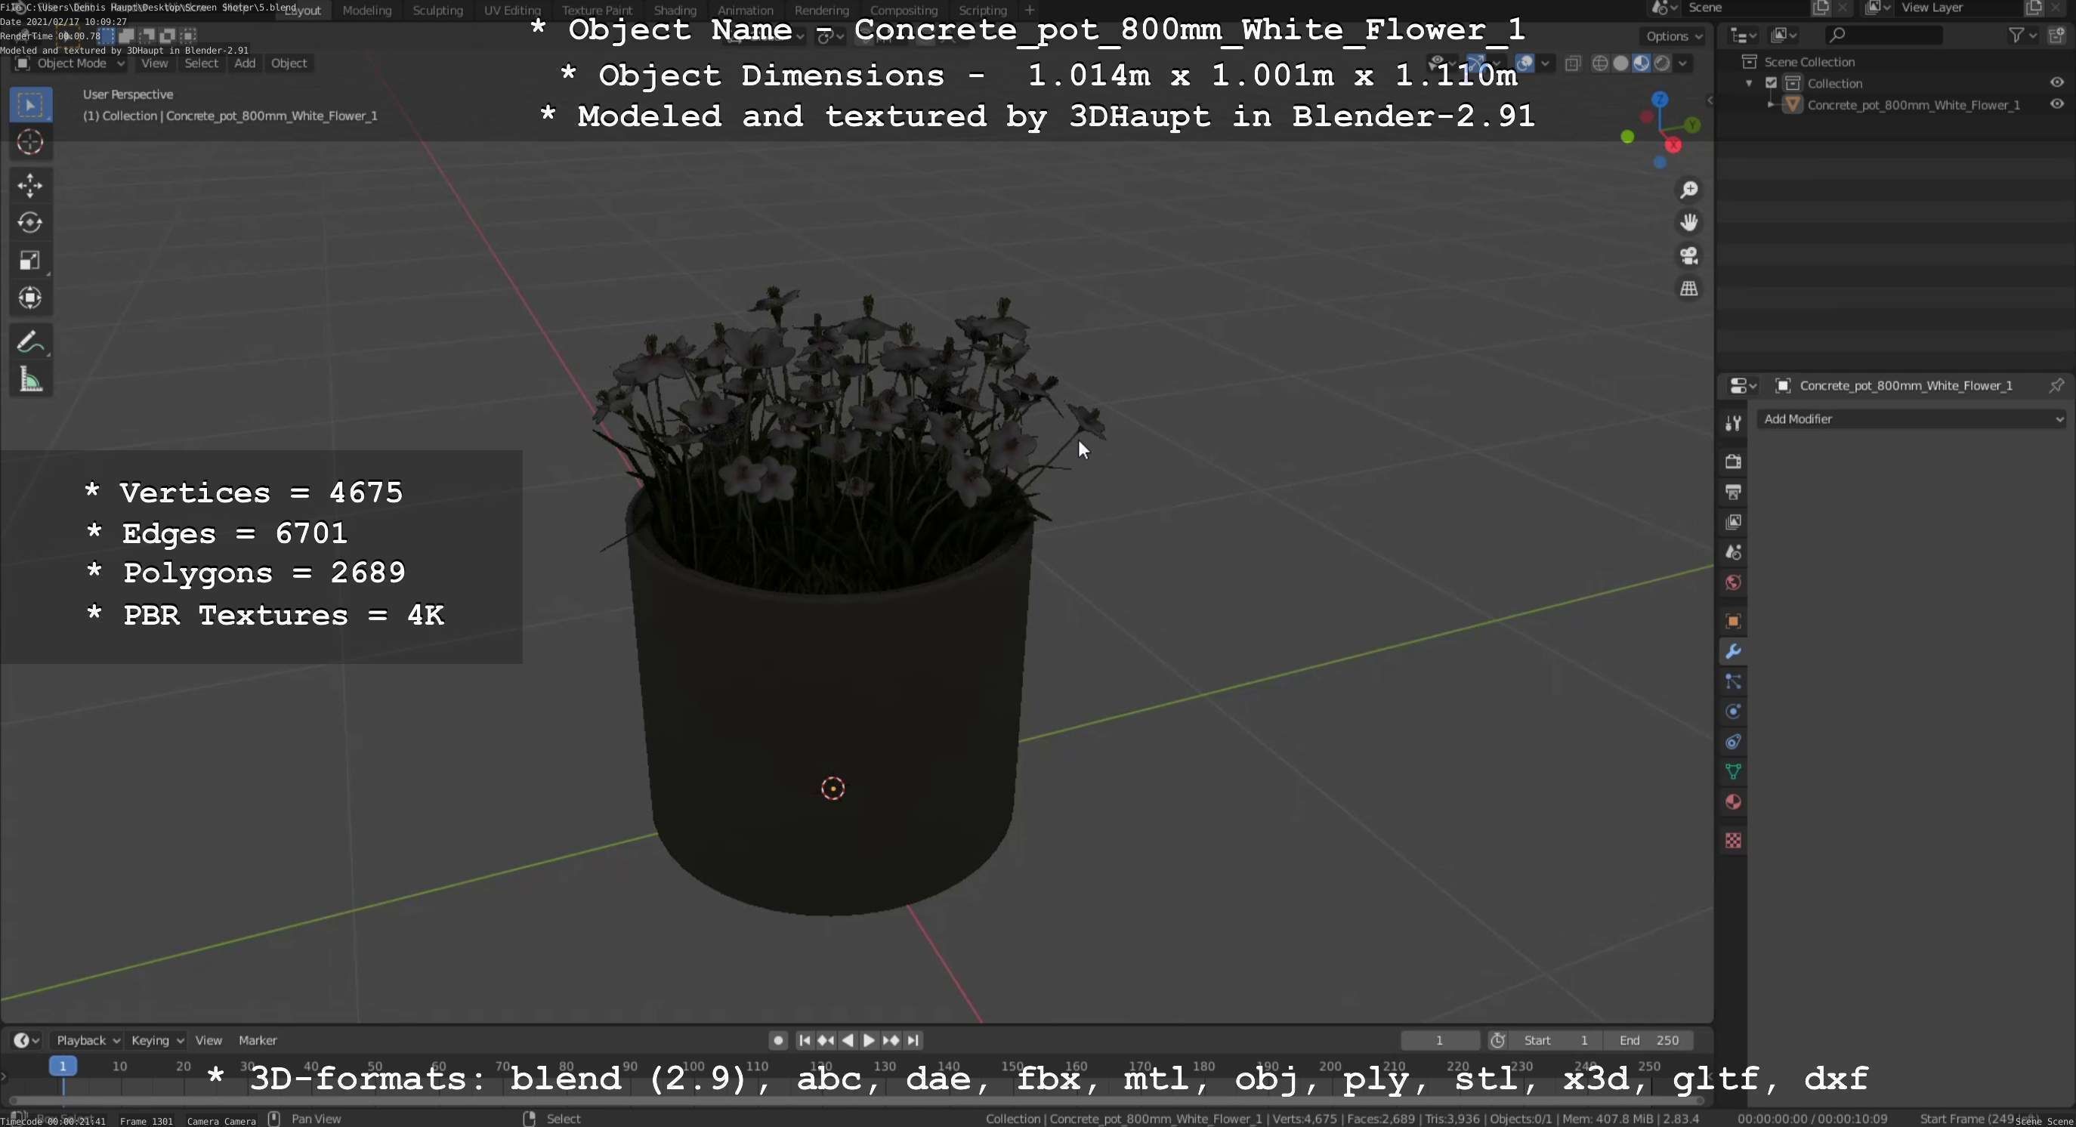Image resolution: width=2076 pixels, height=1127 pixels.
Task: Open the Keying dropdown in timeline
Action: [156, 1041]
